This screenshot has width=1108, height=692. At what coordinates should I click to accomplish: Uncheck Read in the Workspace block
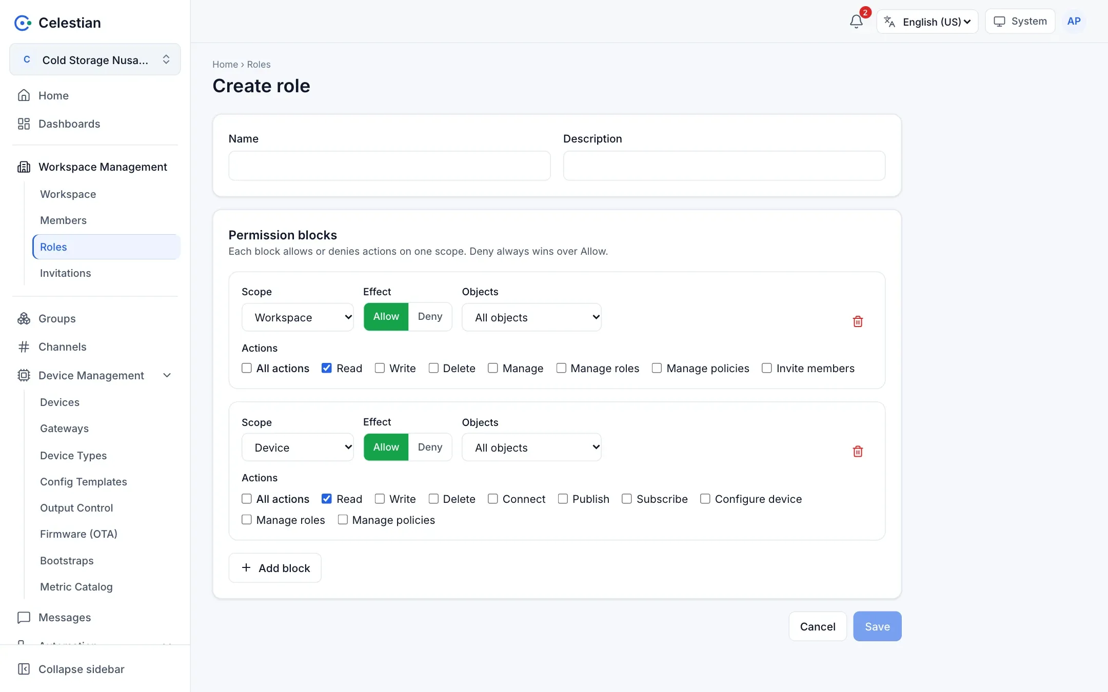tap(327, 368)
